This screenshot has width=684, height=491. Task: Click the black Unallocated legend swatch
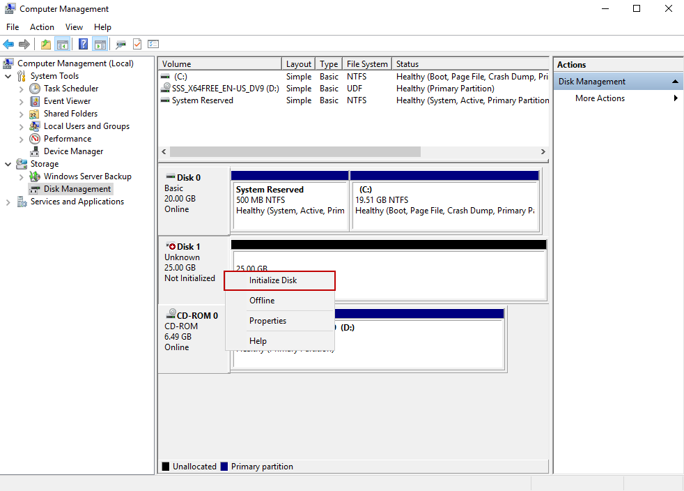tap(166, 467)
